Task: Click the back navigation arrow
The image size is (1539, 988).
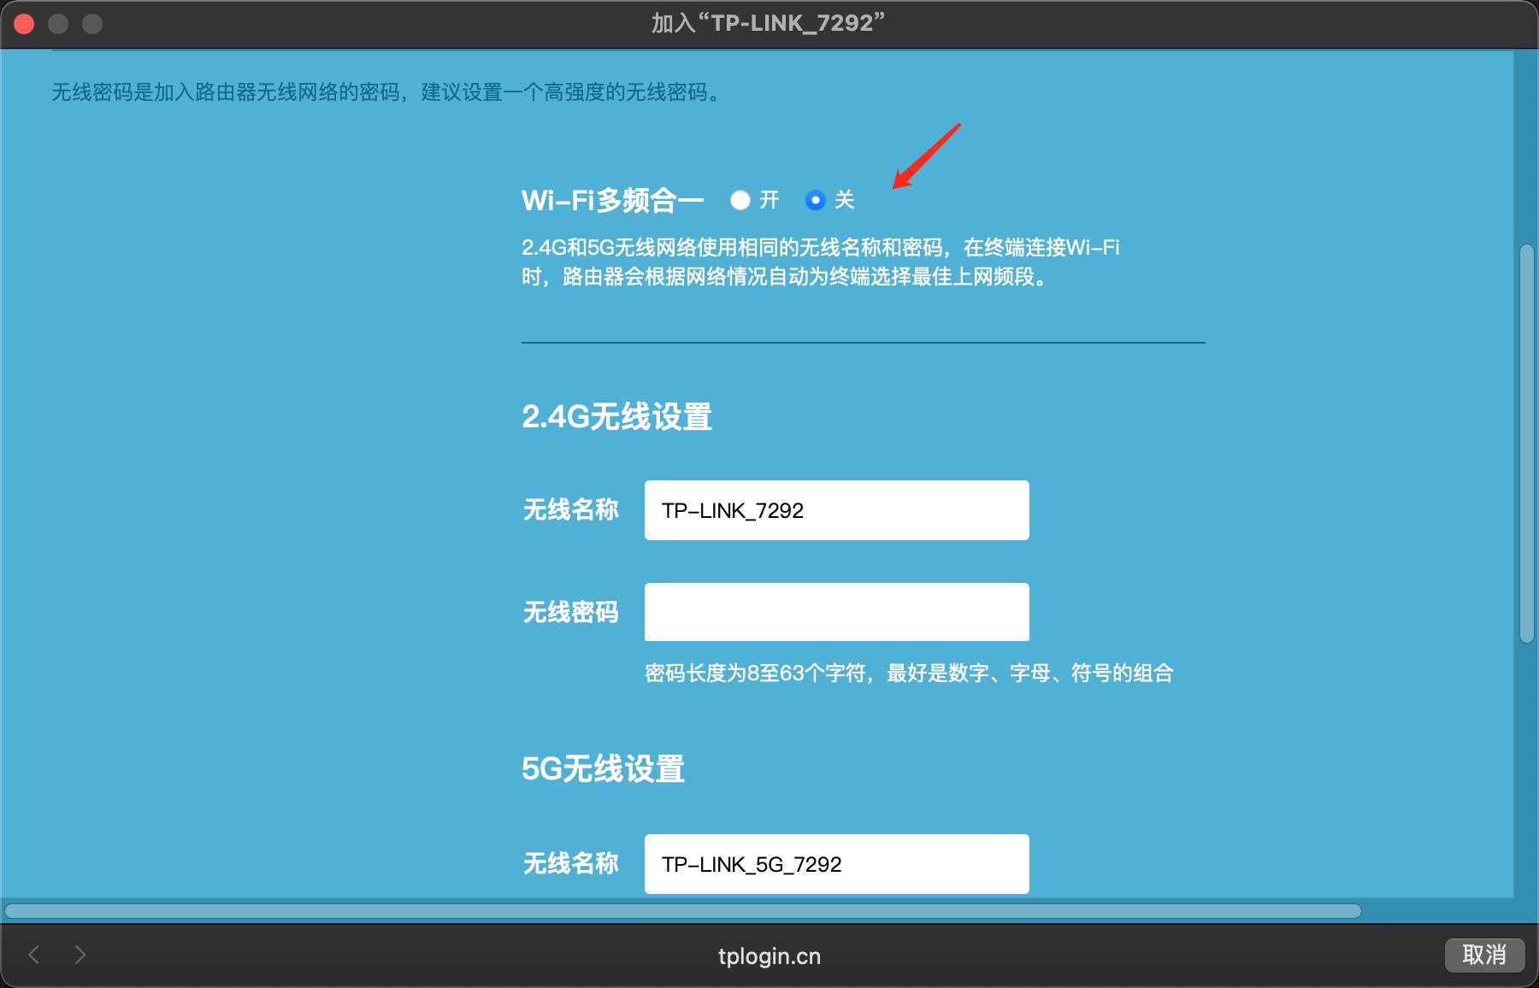Action: pos(34,956)
